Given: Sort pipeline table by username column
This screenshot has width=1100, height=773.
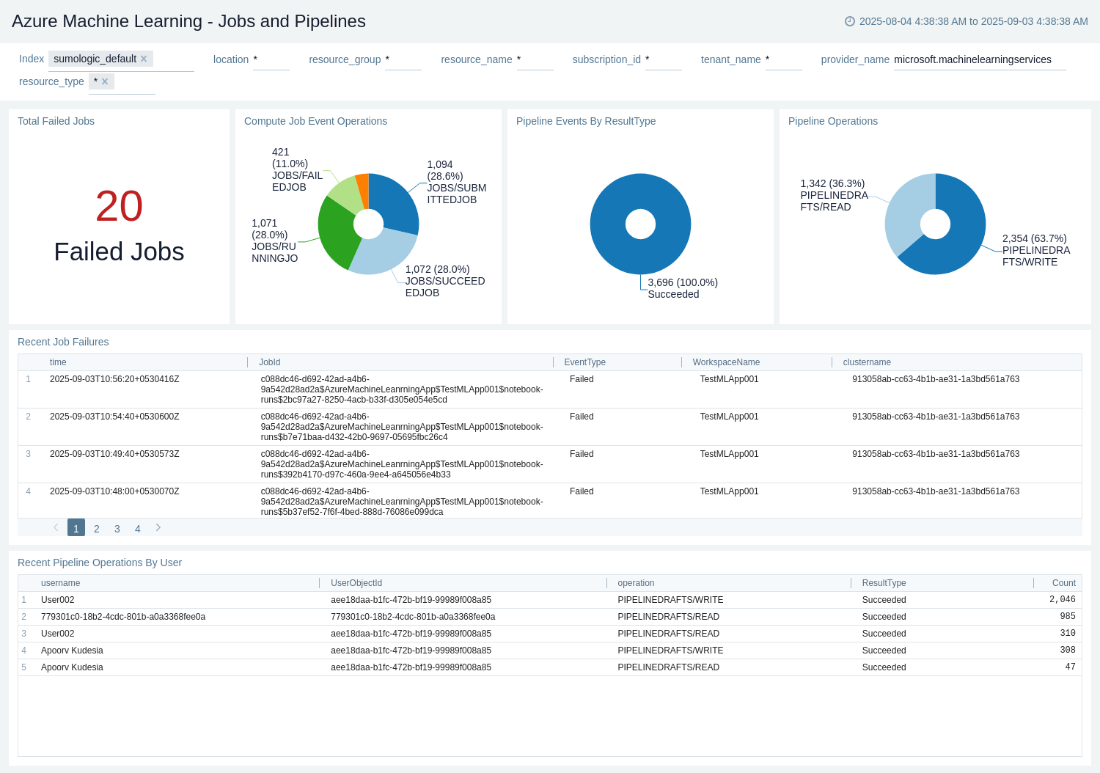Looking at the screenshot, I should click(60, 583).
